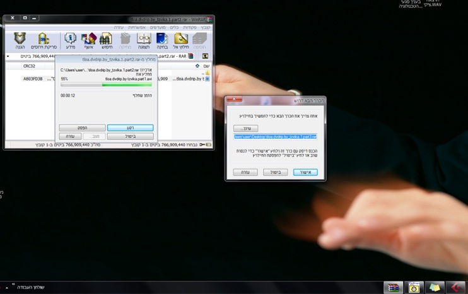
Task: Open the 'כלים' (Tools) menu
Action: [174, 28]
